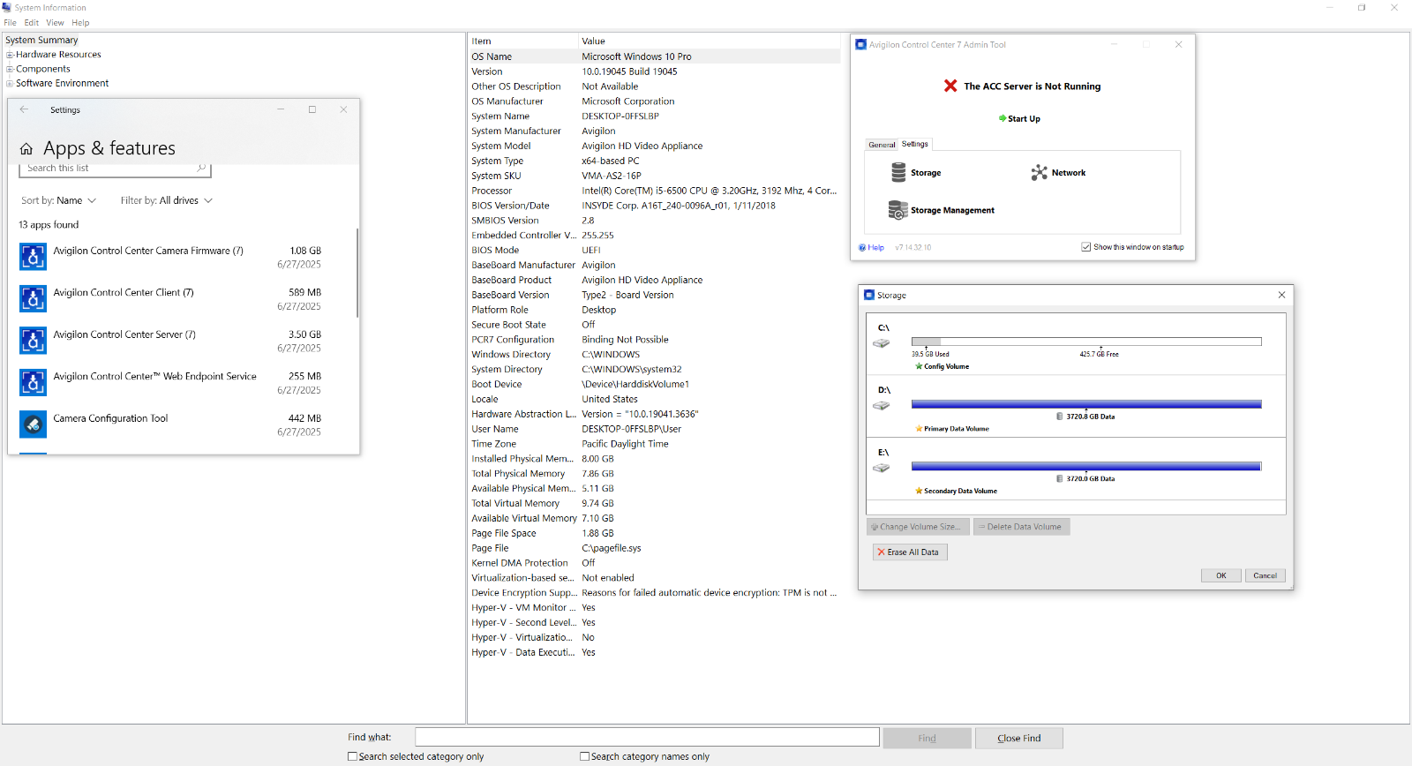Expand the Components tree node
The height and width of the screenshot is (766, 1412).
tap(10, 69)
